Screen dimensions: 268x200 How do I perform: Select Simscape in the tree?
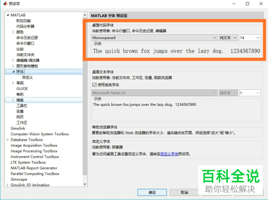19,179
